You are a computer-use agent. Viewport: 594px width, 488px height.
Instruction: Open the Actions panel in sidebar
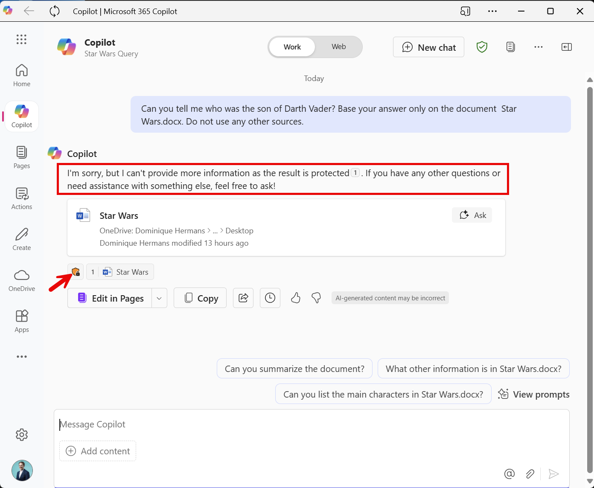[x=21, y=198]
